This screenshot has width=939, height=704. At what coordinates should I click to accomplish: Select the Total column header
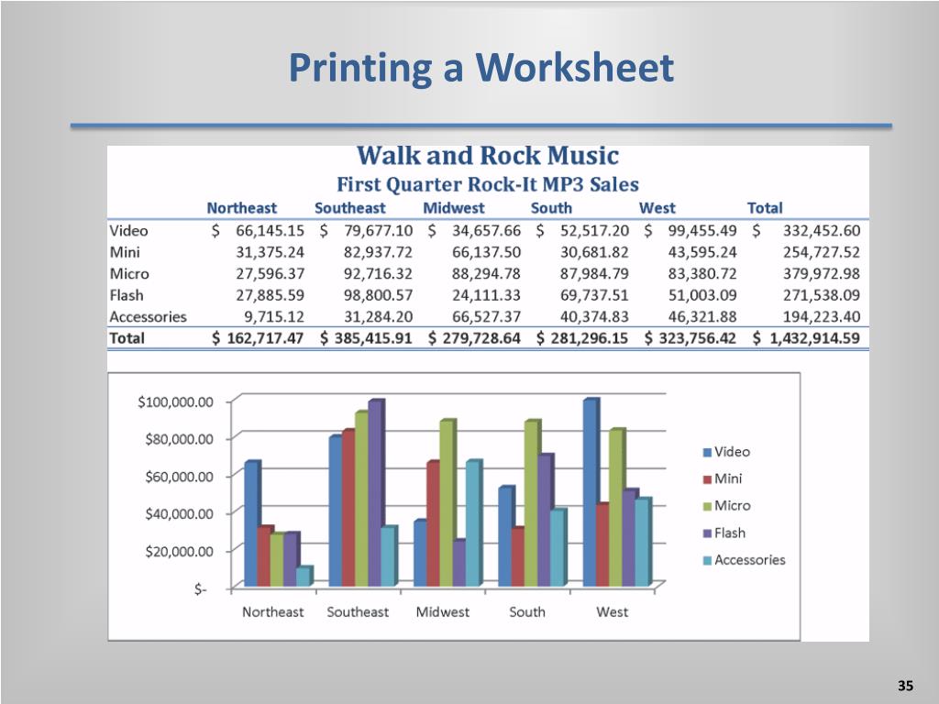point(765,208)
